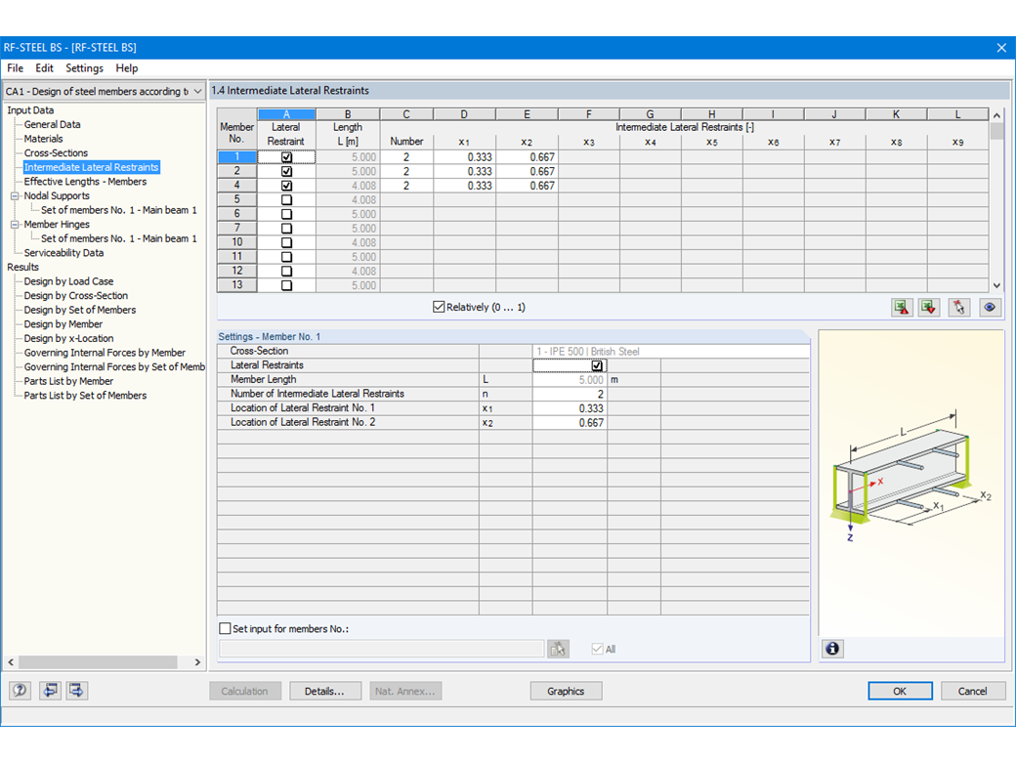
Task: Click the help question mark icon
Action: coord(21,690)
